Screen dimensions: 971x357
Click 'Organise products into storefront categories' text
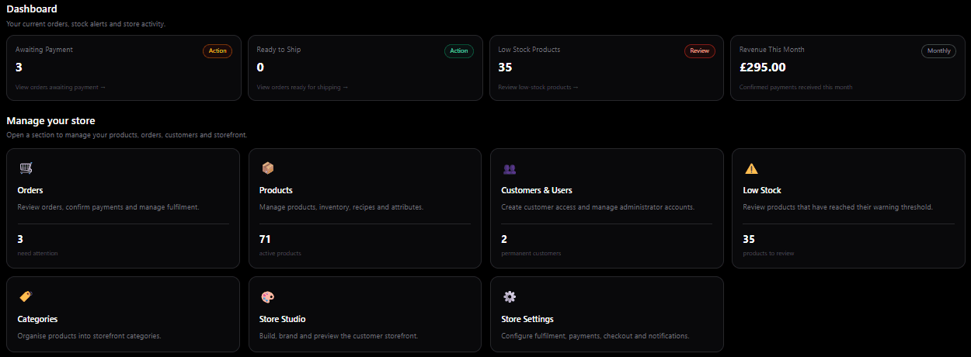89,336
